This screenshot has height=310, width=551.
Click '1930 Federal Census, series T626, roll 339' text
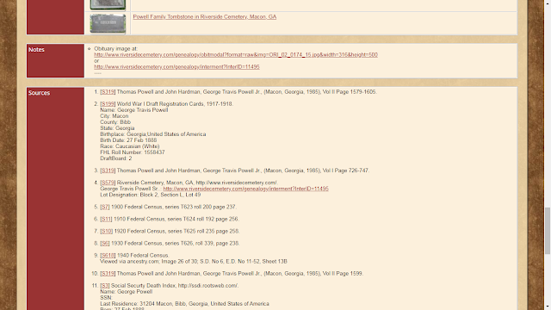click(163, 243)
